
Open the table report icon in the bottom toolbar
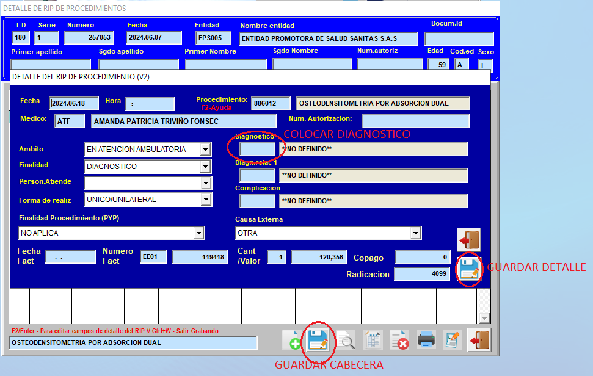coord(373,340)
